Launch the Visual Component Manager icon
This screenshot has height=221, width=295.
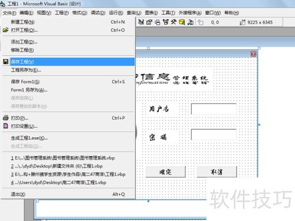(x=190, y=22)
